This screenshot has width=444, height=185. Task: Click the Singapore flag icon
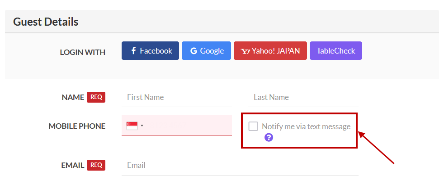click(132, 126)
